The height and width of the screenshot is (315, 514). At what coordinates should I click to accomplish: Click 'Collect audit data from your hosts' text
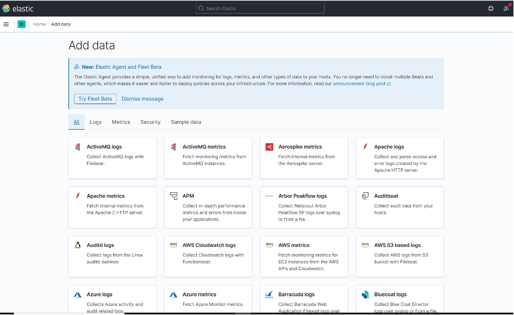point(404,209)
